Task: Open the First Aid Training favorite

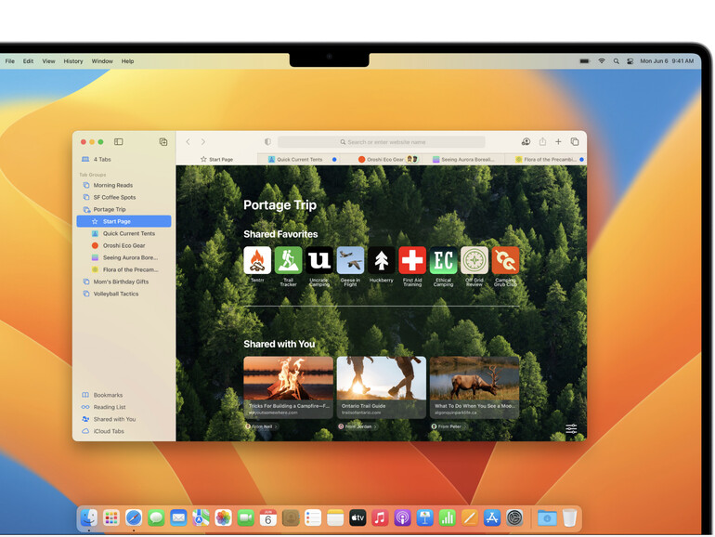Action: pyautogui.click(x=412, y=260)
